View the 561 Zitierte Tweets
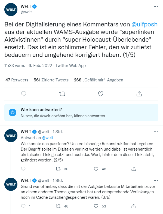The image size is (163, 214). (x=51, y=80)
